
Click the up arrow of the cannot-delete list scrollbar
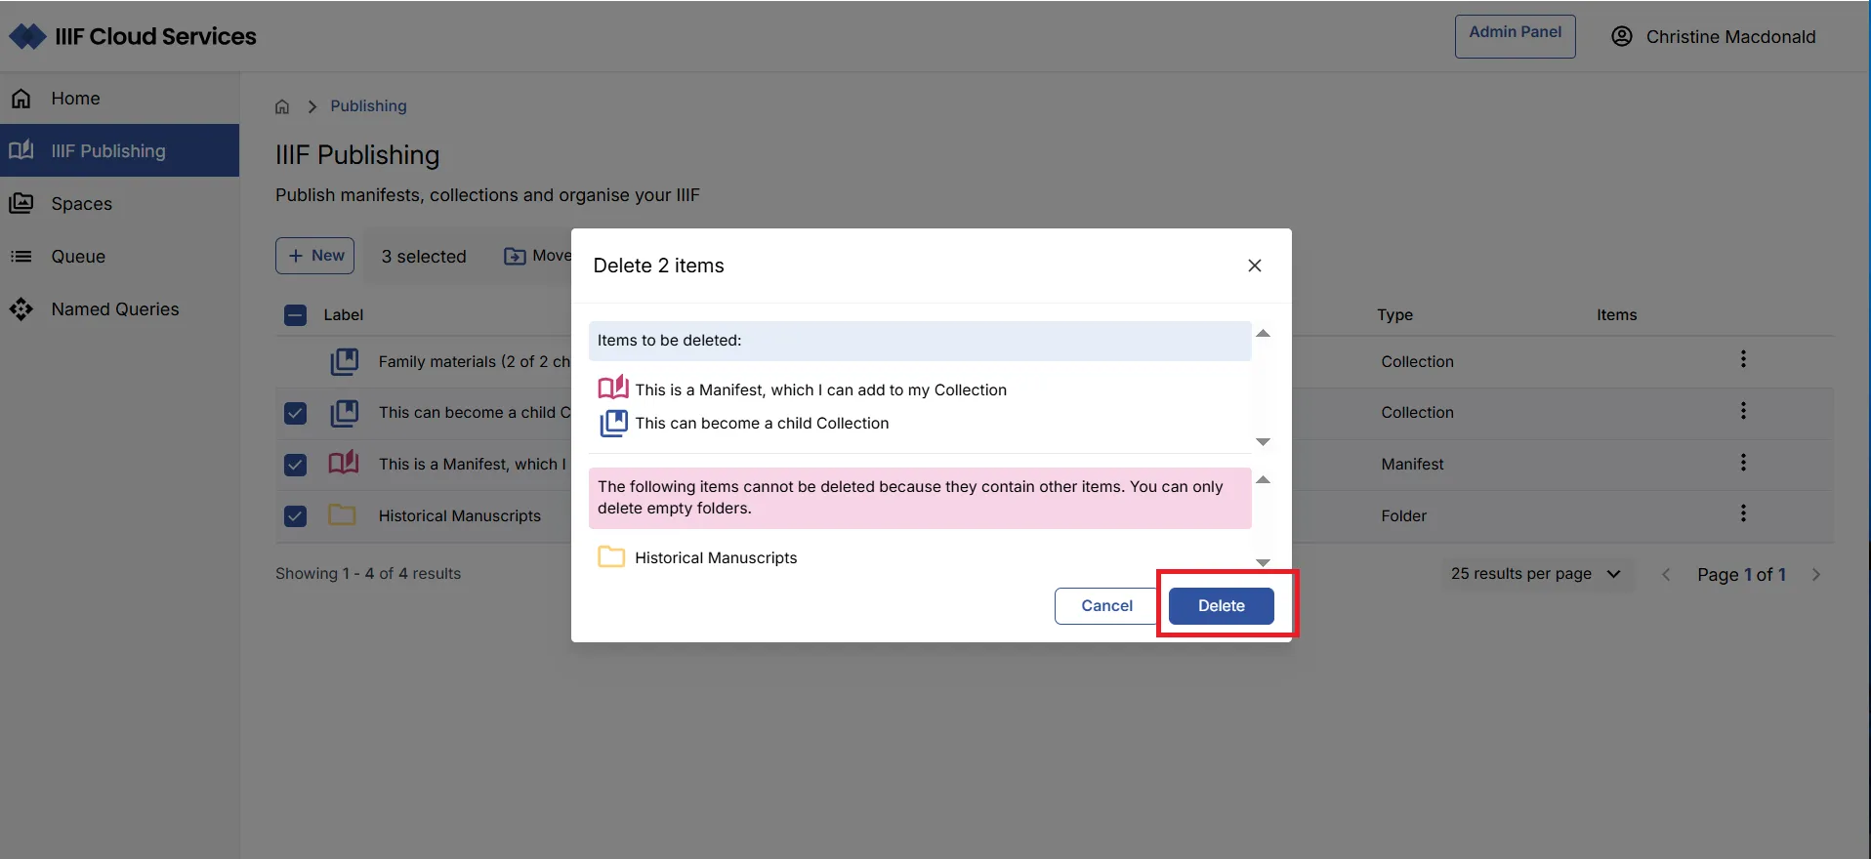pos(1263,480)
